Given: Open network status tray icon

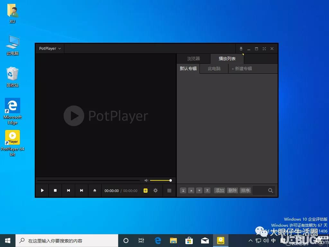Looking at the screenshot, I should pos(258,241).
